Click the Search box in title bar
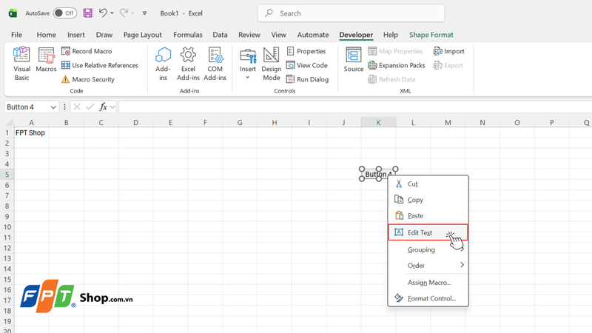 (351, 13)
